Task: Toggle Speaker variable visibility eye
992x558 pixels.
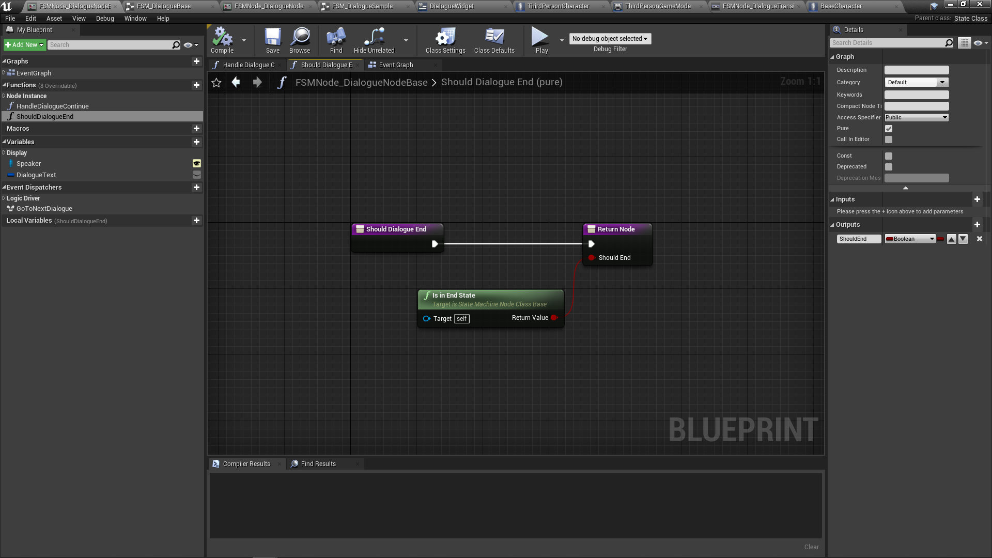Action: tap(197, 164)
